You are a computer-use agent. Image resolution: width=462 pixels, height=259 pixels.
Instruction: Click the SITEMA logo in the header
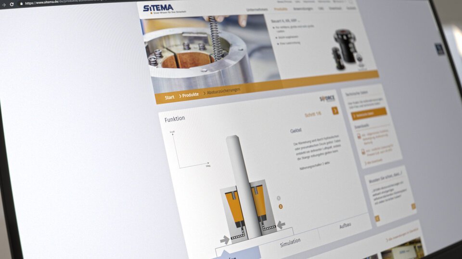(x=158, y=8)
